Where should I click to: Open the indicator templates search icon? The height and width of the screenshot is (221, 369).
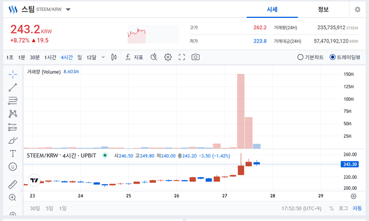(x=154, y=57)
